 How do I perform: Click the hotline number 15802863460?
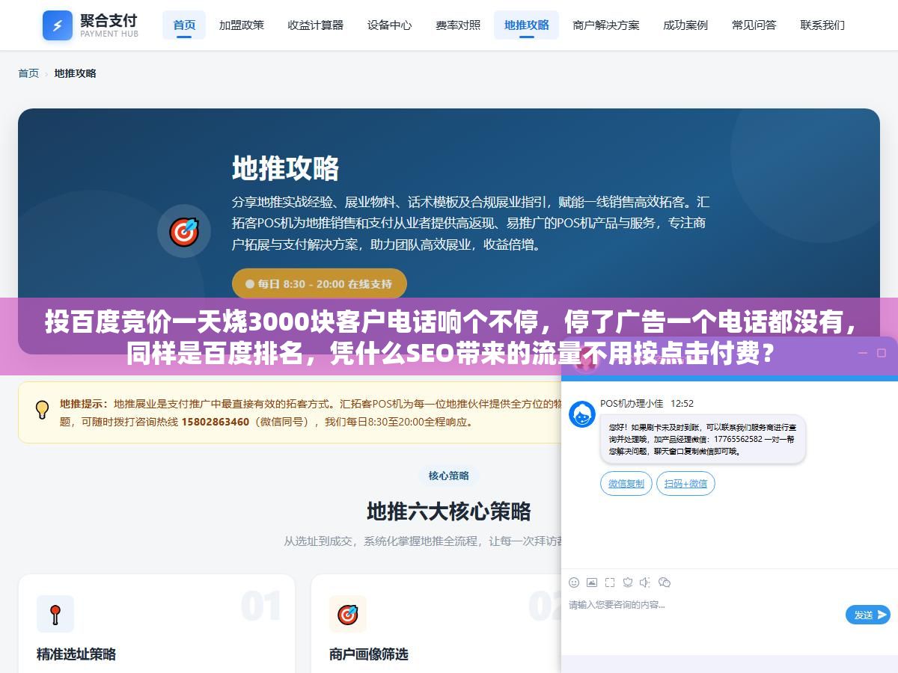click(x=216, y=422)
